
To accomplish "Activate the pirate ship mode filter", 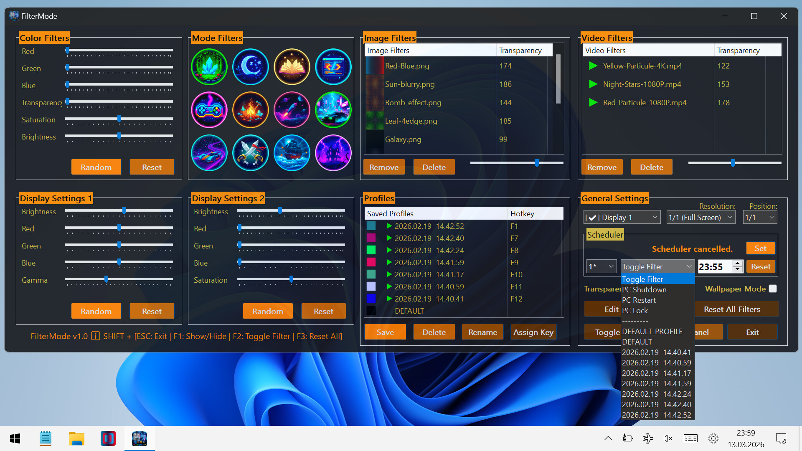I will point(292,153).
